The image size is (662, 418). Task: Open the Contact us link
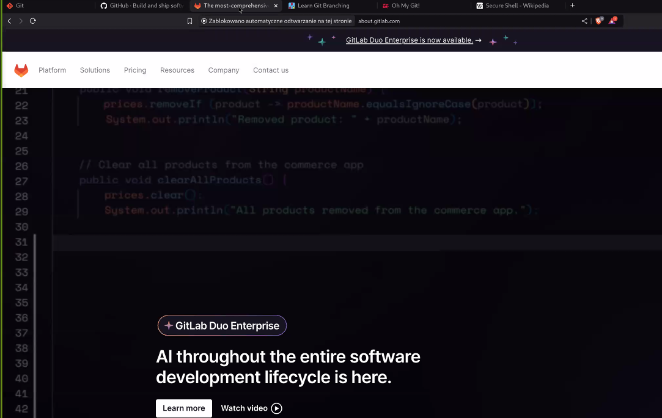(x=271, y=70)
